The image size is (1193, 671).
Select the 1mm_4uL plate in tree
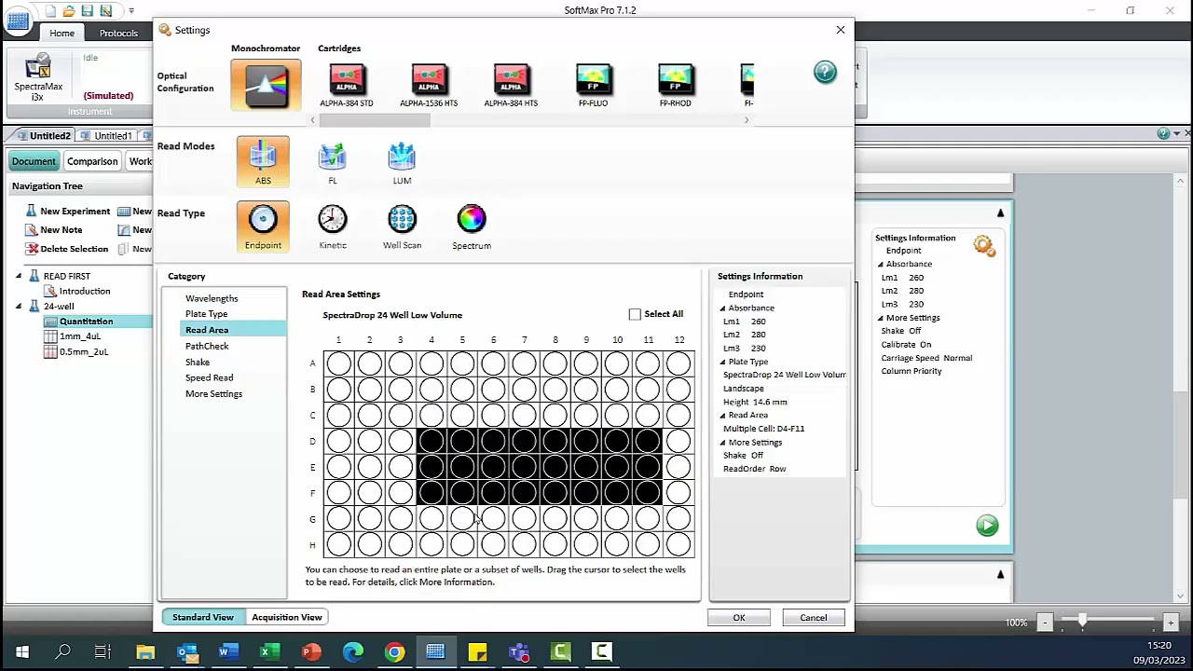point(79,336)
